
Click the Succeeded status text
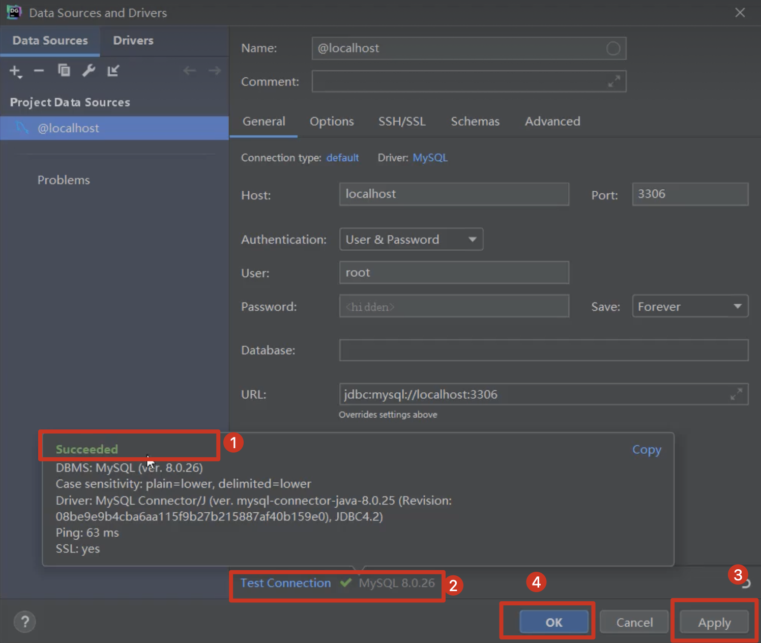point(86,450)
